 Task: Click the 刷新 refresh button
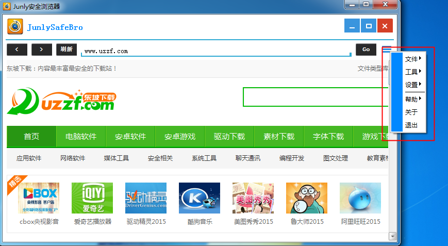[x=67, y=50]
